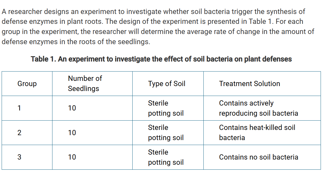The height and width of the screenshot is (179, 336).
Task: Click the 'Type of Soil' column header
Action: pyautogui.click(x=167, y=84)
